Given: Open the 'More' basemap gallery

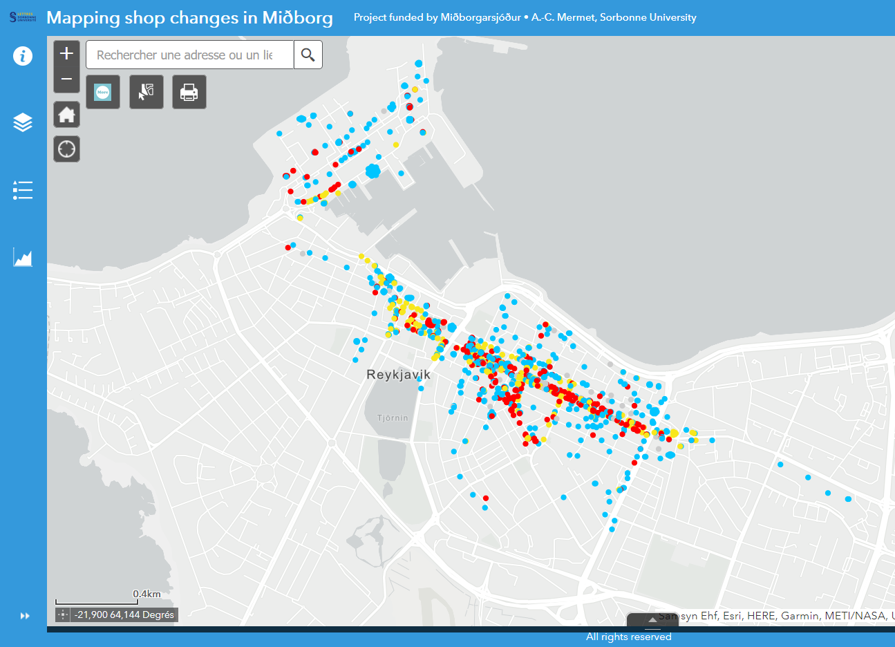Looking at the screenshot, I should tap(102, 91).
